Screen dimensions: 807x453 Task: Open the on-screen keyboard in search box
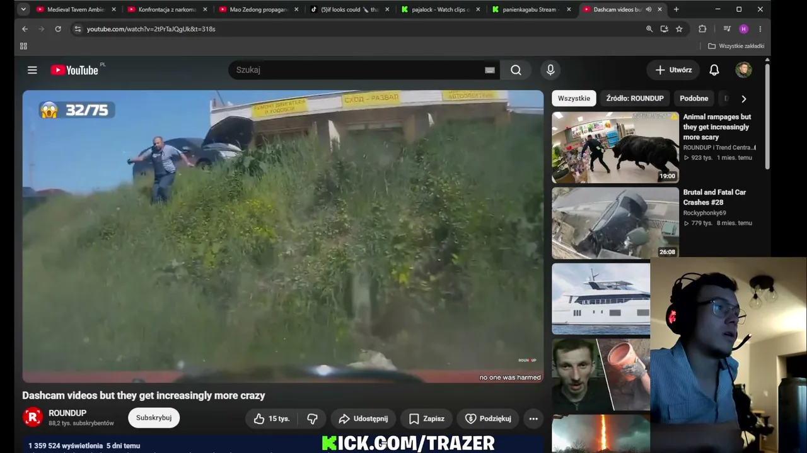pyautogui.click(x=490, y=70)
